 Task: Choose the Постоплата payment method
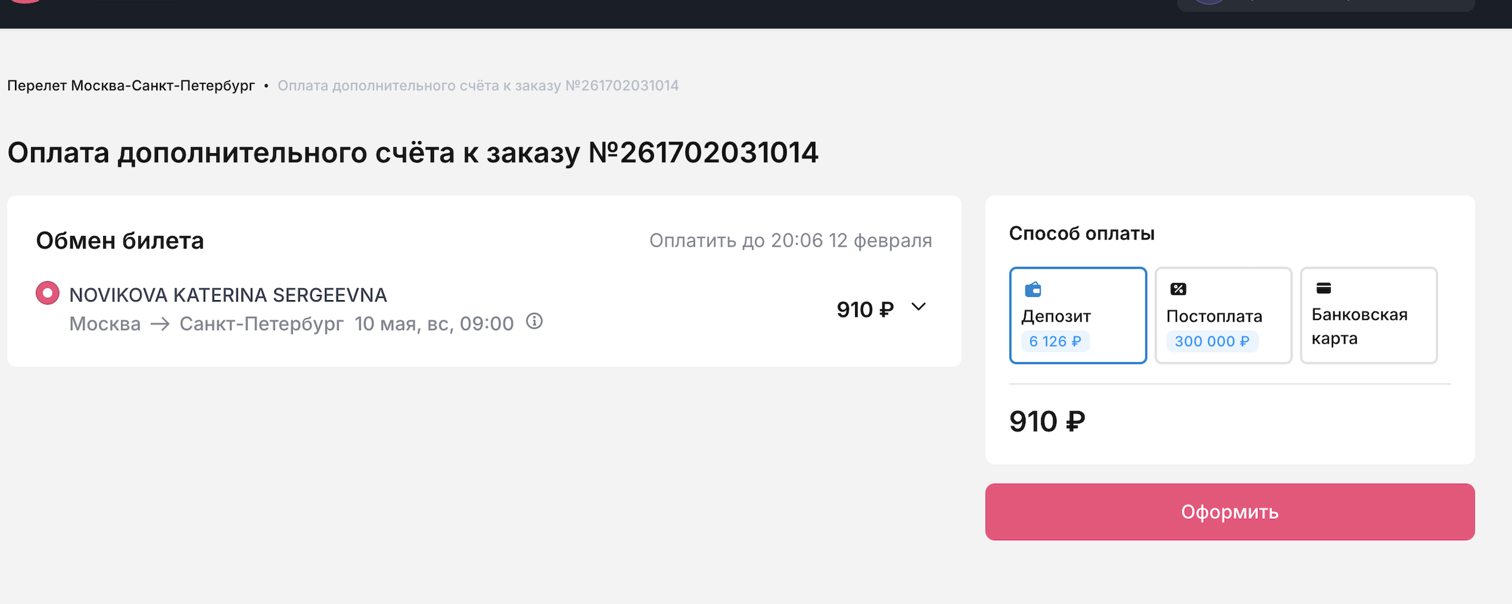[x=1223, y=315]
